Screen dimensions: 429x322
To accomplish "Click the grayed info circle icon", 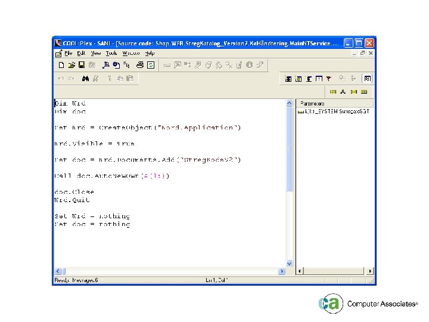I will (249, 64).
